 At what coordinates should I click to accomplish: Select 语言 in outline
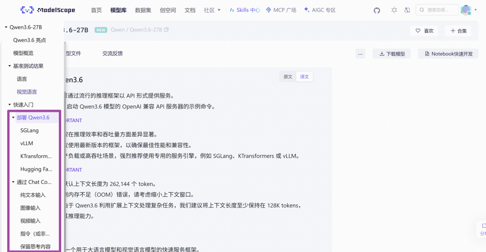[22, 79]
